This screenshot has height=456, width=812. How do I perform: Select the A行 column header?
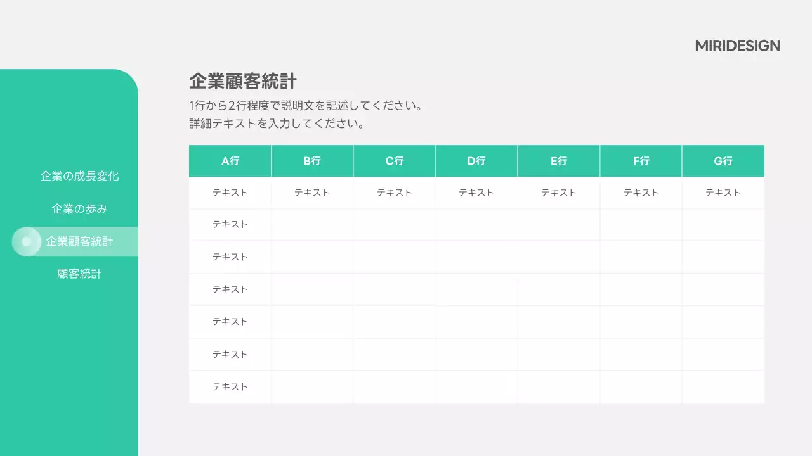(x=230, y=161)
